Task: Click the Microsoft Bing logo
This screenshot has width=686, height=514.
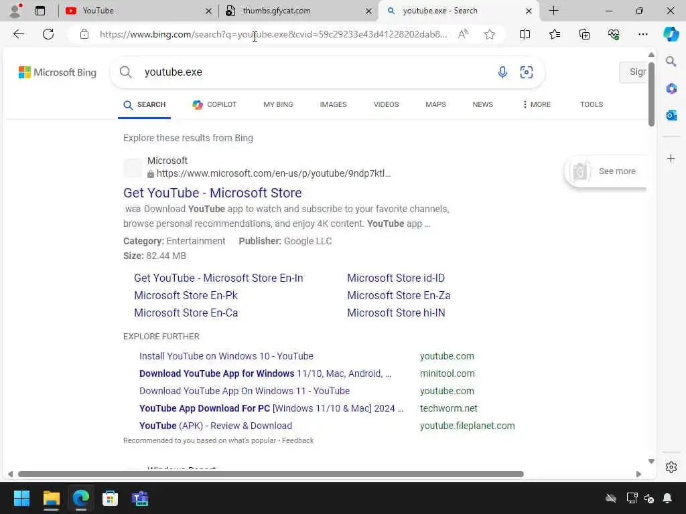Action: point(58,72)
